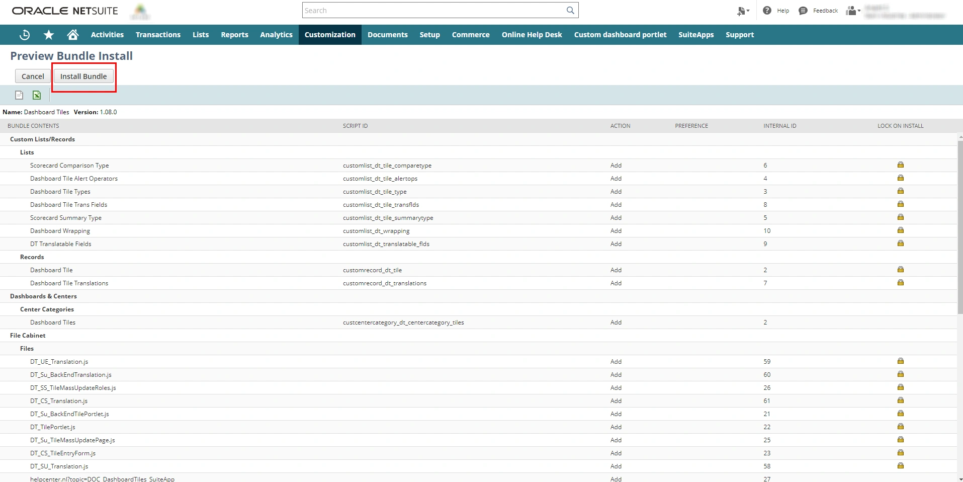Open the SuiteApps menu

(x=695, y=35)
